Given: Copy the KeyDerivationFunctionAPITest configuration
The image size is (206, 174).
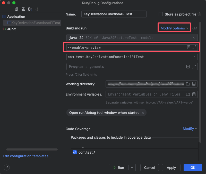Looking at the screenshot, I should tap(16, 9).
